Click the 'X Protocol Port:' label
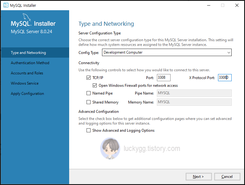The image size is (245, 185). [x=202, y=78]
